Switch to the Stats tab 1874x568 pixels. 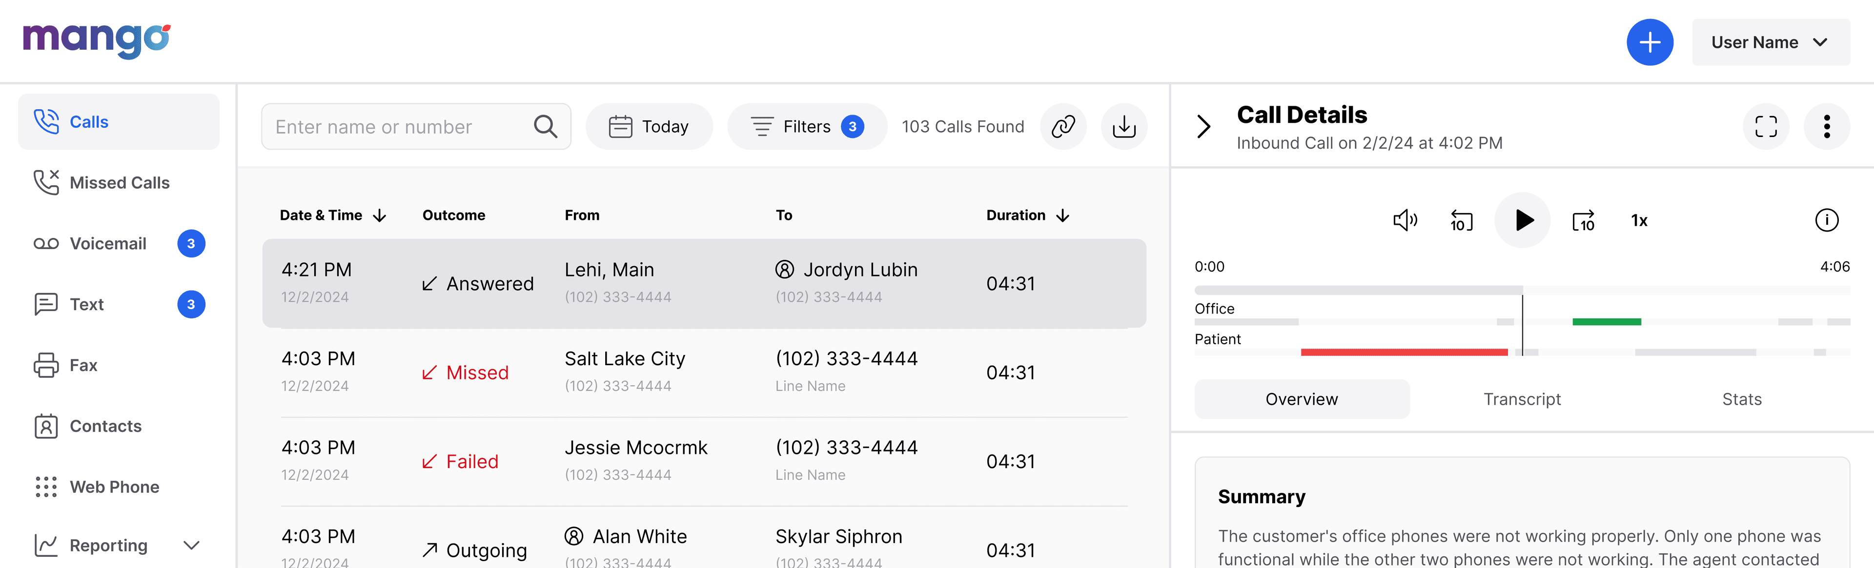click(x=1742, y=399)
